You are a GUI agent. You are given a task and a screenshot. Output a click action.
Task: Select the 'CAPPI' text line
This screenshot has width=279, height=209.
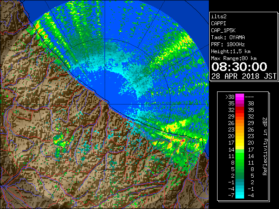coord(218,24)
